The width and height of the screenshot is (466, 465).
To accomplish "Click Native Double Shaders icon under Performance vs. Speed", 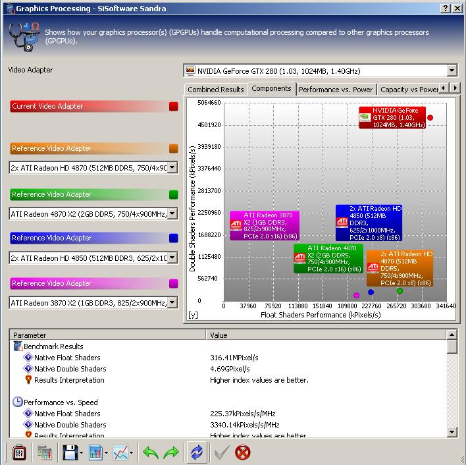I will tap(28, 425).
